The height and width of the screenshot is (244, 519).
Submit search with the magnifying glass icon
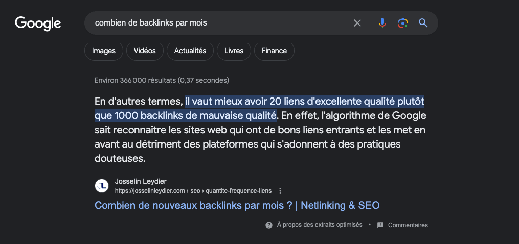423,23
